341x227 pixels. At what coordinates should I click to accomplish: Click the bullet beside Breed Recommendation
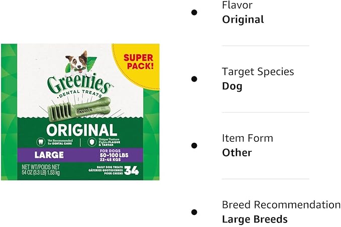coord(194,212)
